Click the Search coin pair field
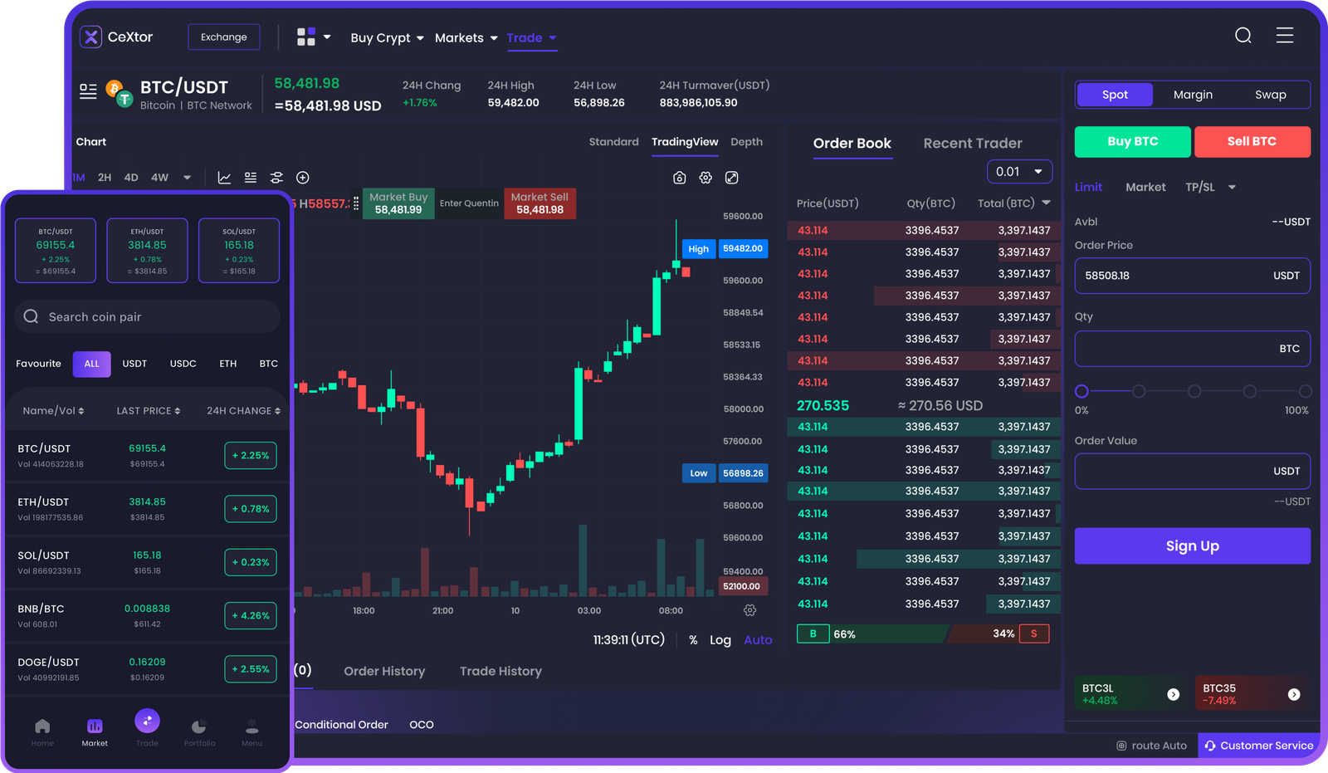Image resolution: width=1328 pixels, height=773 pixels. pyautogui.click(x=148, y=317)
